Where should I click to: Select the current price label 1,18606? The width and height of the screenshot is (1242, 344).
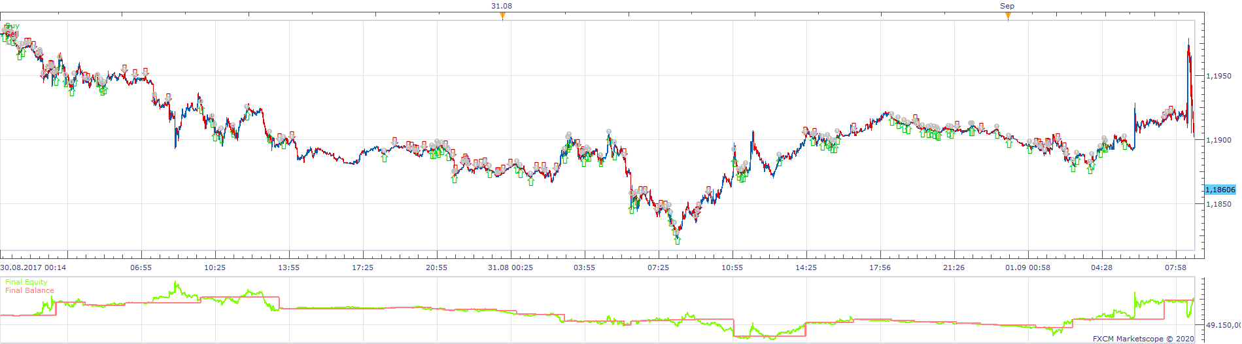tap(1220, 190)
